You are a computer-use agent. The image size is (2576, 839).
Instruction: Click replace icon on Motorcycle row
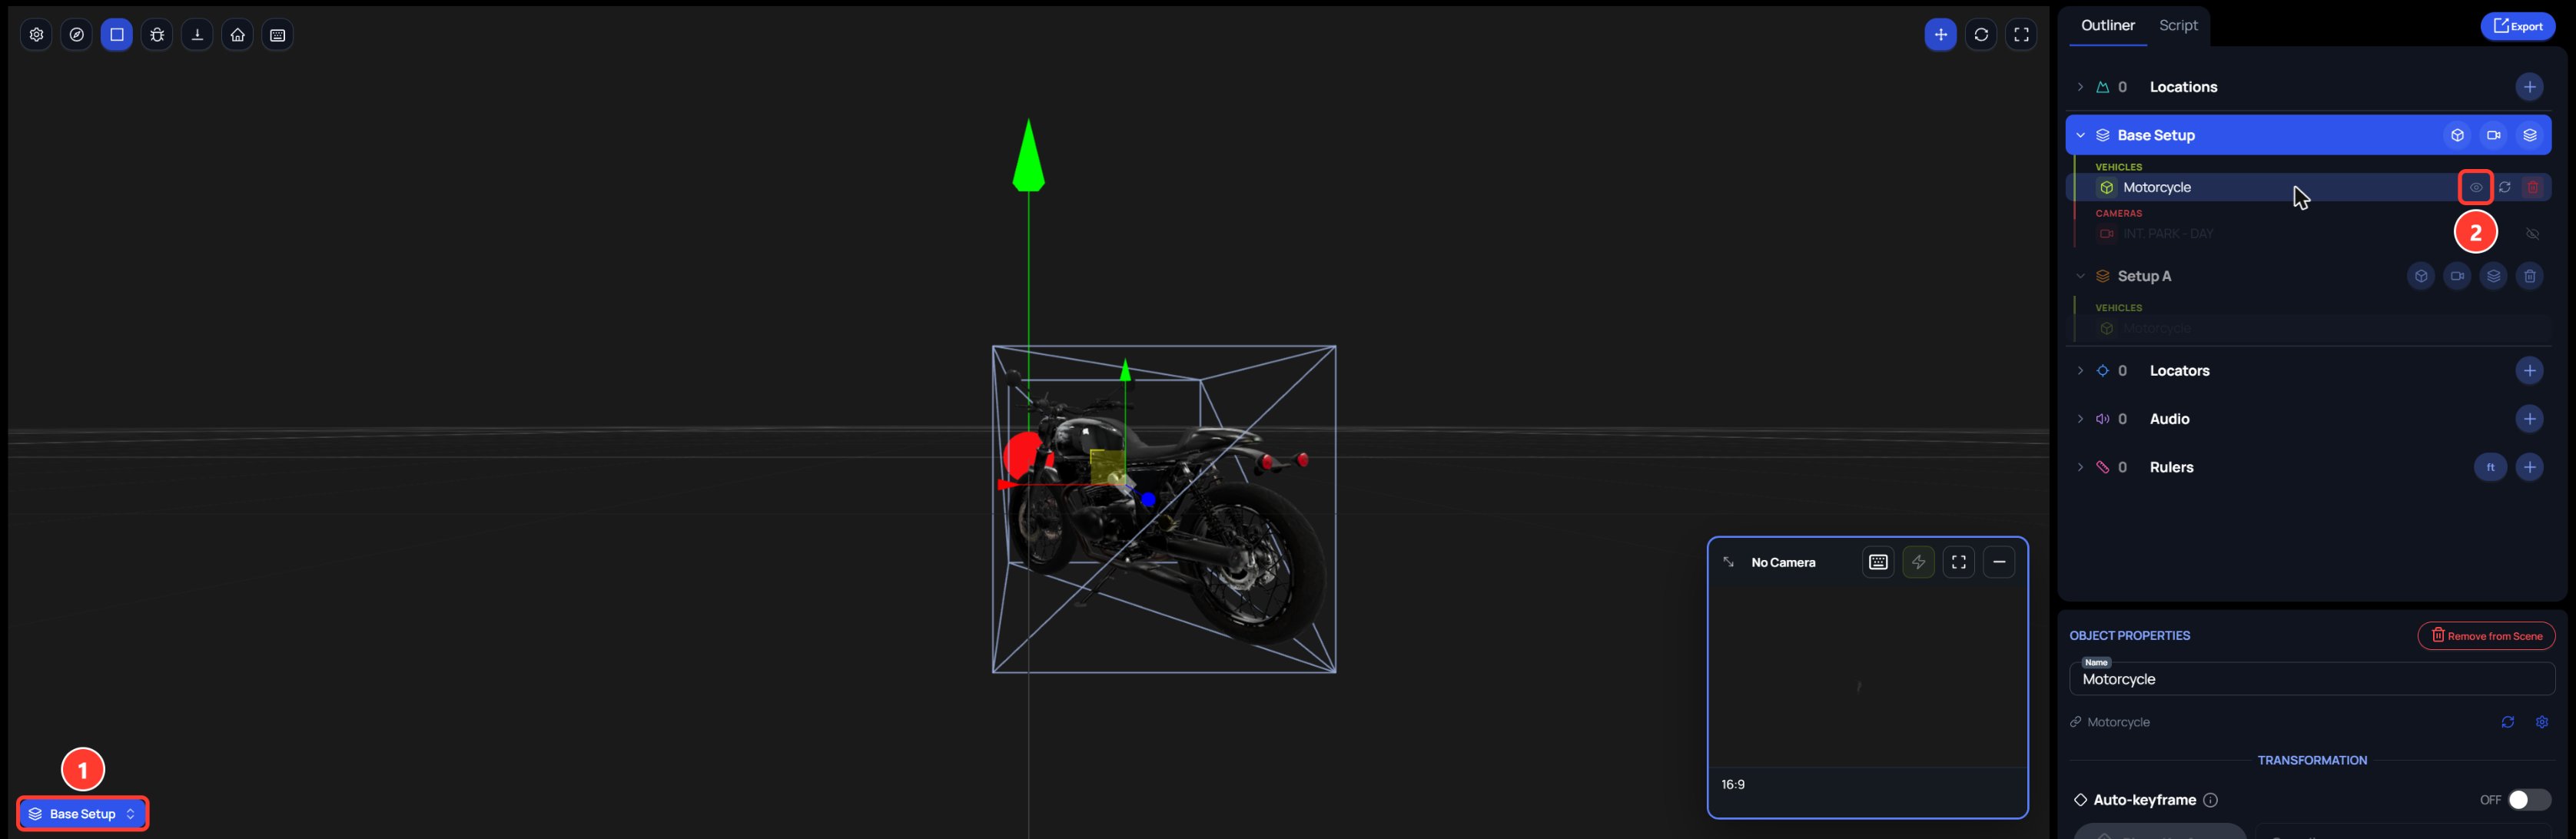click(2504, 188)
